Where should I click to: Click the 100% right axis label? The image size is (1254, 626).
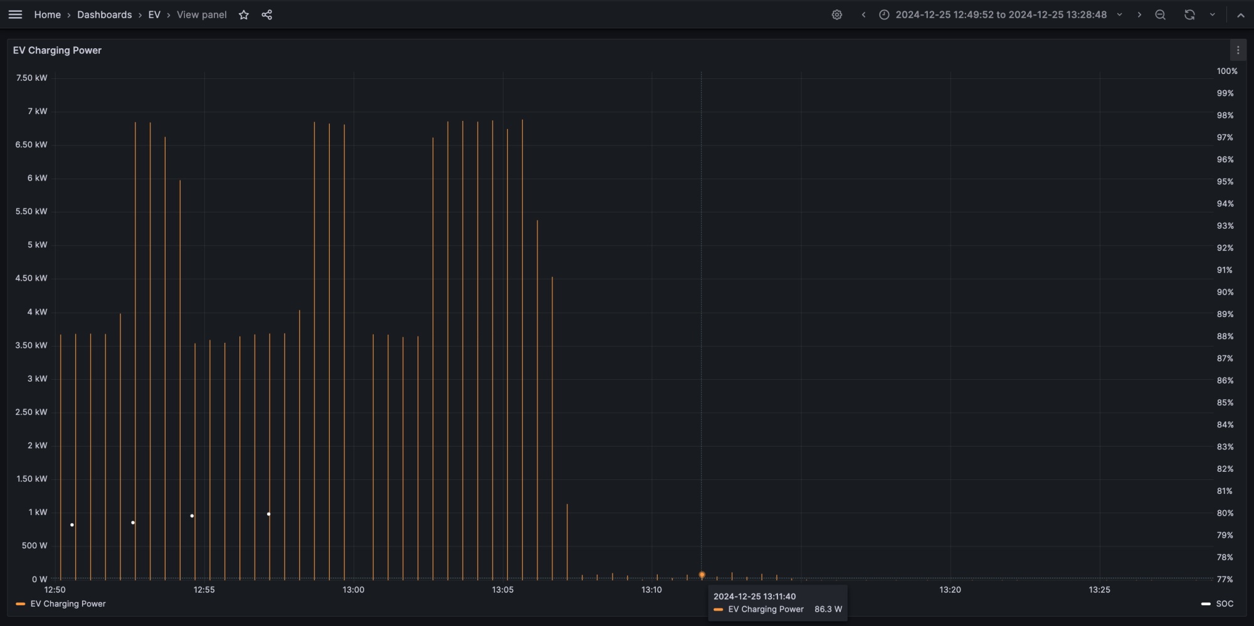click(1227, 71)
